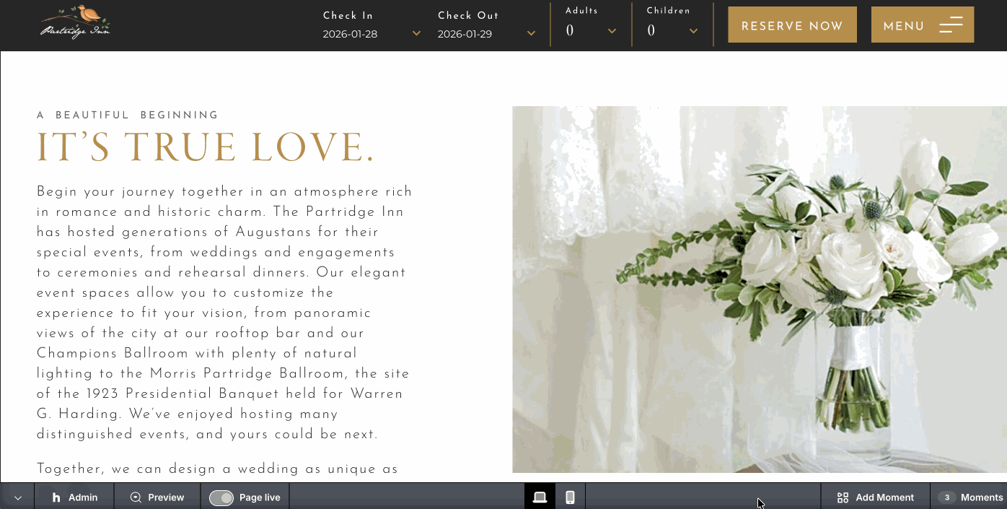
Task: Open the Admin menu item
Action: point(83,497)
